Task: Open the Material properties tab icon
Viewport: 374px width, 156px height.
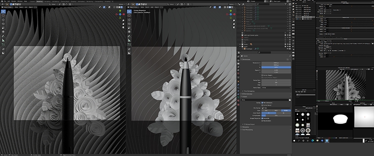Action: (238, 101)
